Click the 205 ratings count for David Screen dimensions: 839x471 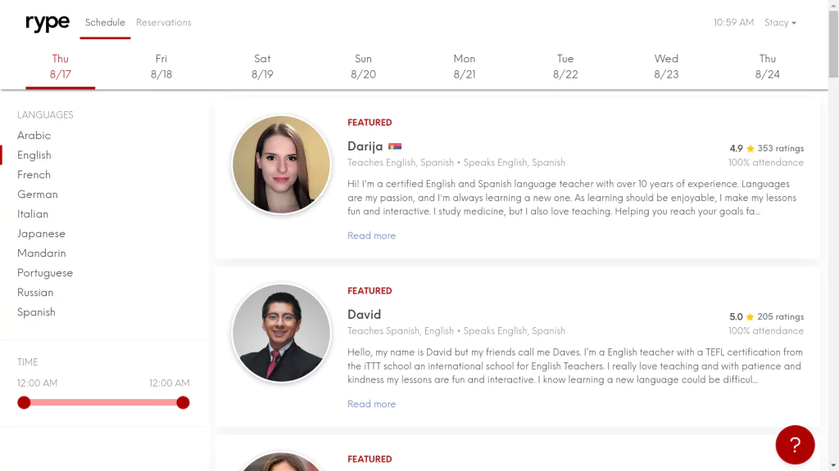781,316
